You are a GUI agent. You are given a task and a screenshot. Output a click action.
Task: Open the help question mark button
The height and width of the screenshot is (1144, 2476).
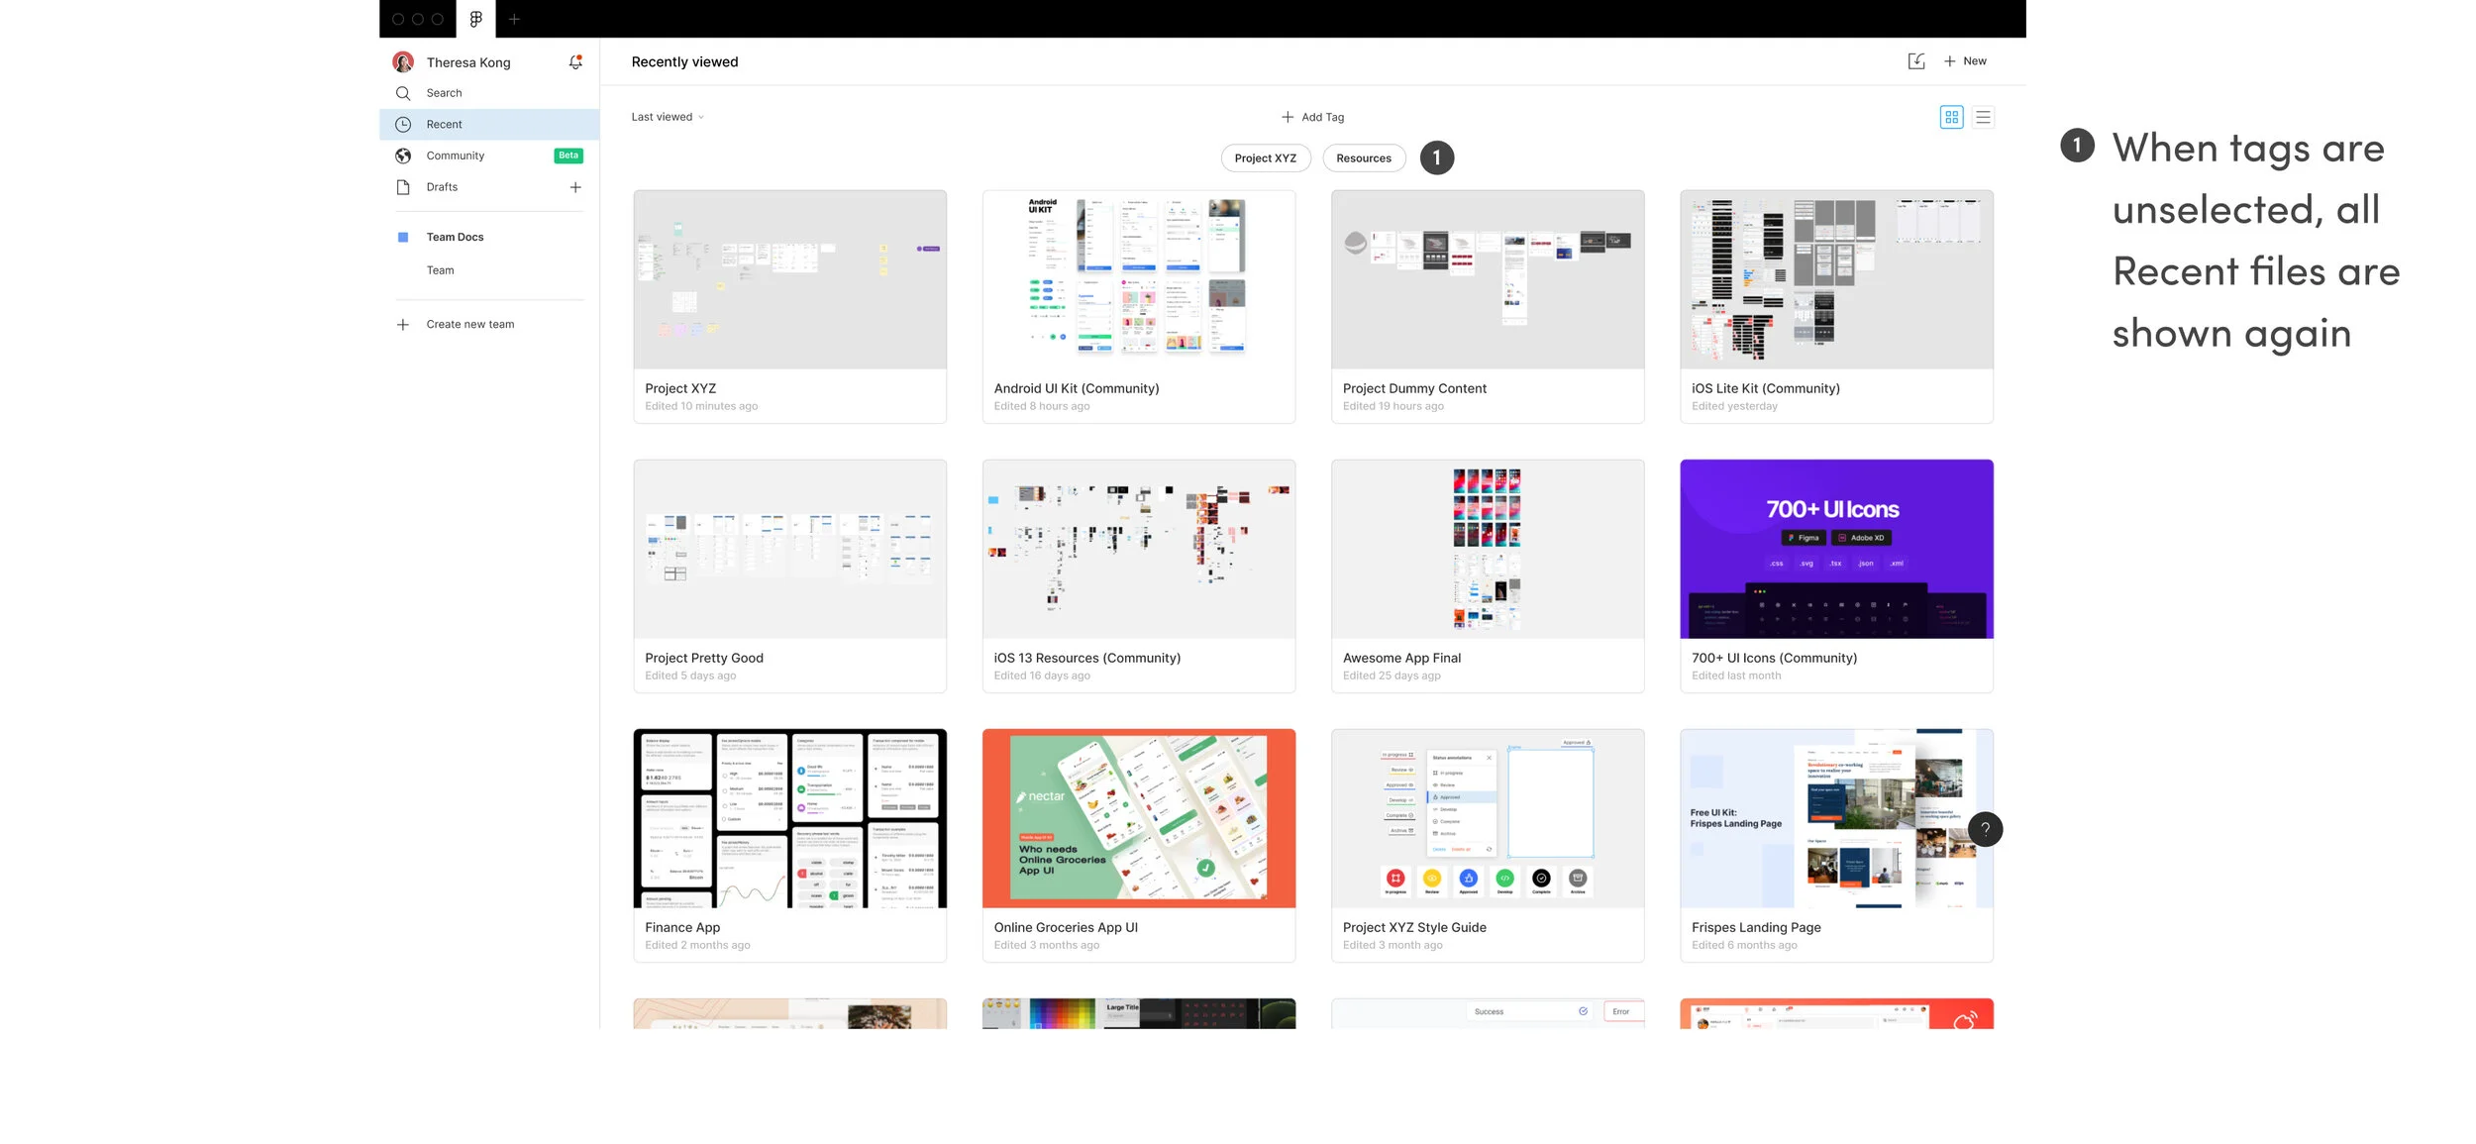[x=1984, y=829]
